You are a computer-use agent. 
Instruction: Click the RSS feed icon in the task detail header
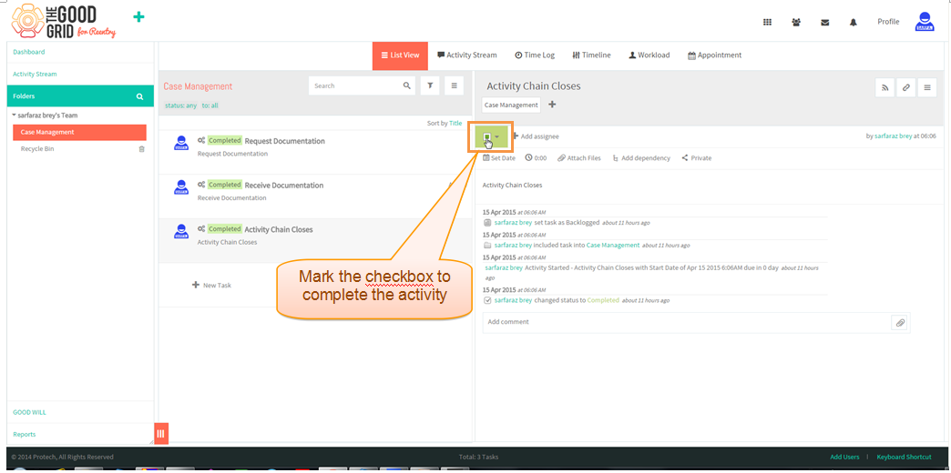885,87
